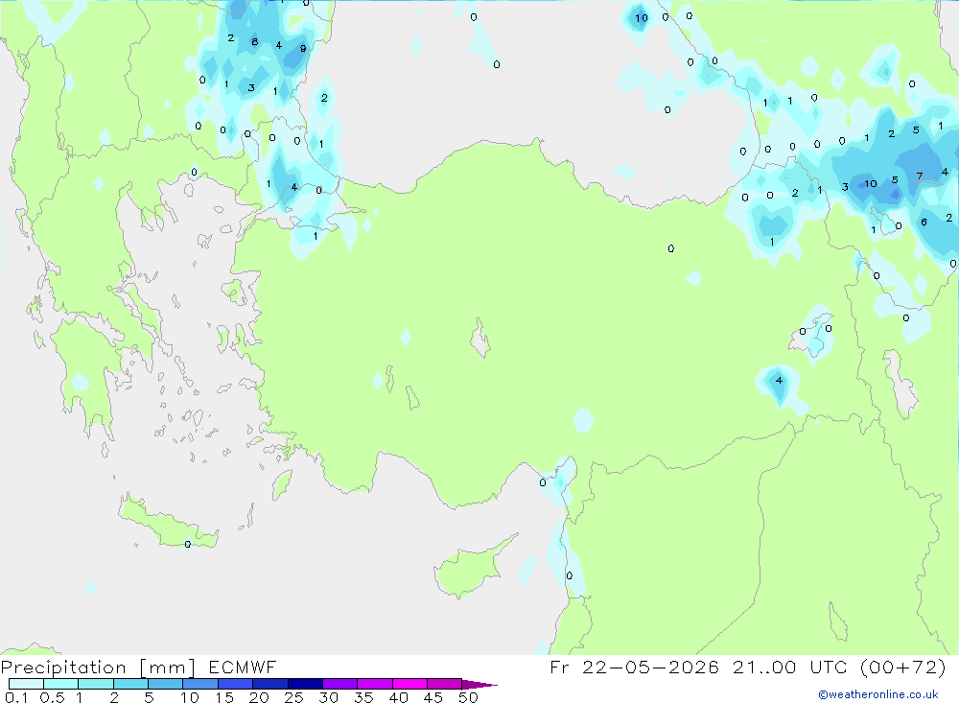Click the '25' legend scale label
959x703 pixels.
294,697
